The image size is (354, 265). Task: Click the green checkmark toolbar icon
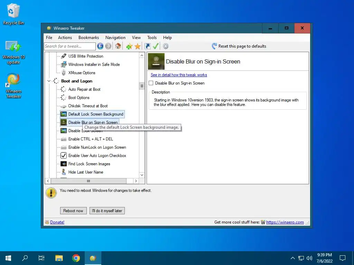(156, 46)
